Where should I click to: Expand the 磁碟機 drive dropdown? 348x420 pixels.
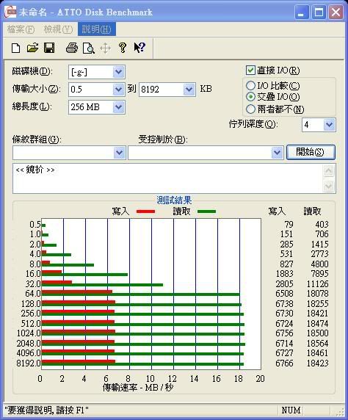pos(118,72)
